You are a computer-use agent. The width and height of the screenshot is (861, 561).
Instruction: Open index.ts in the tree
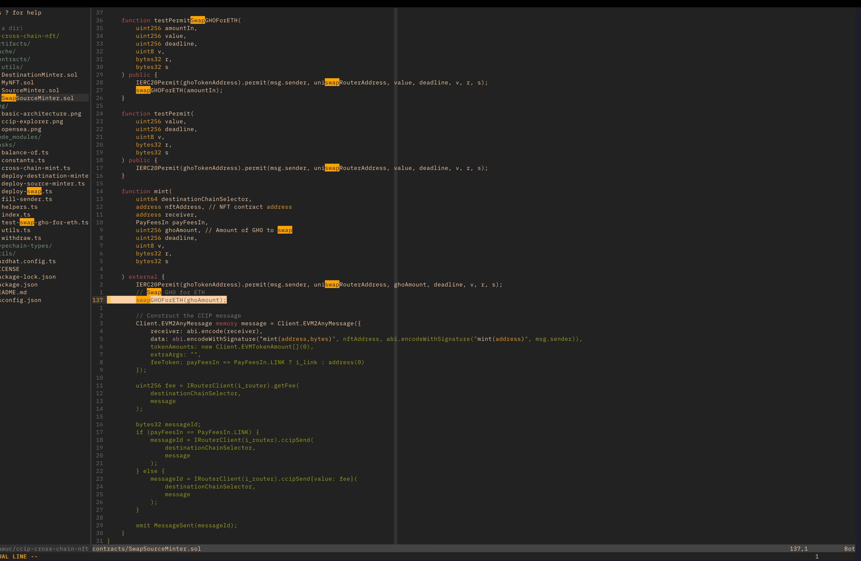(x=16, y=215)
